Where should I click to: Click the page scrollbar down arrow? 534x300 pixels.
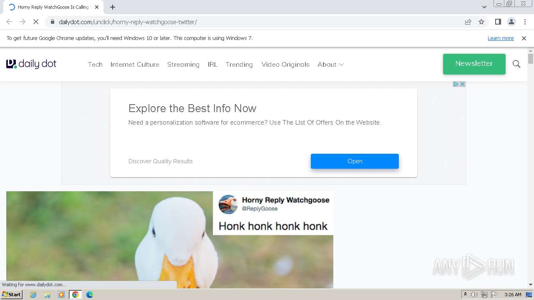point(530,285)
